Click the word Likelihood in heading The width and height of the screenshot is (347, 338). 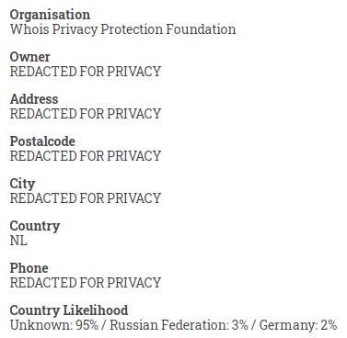(x=96, y=310)
